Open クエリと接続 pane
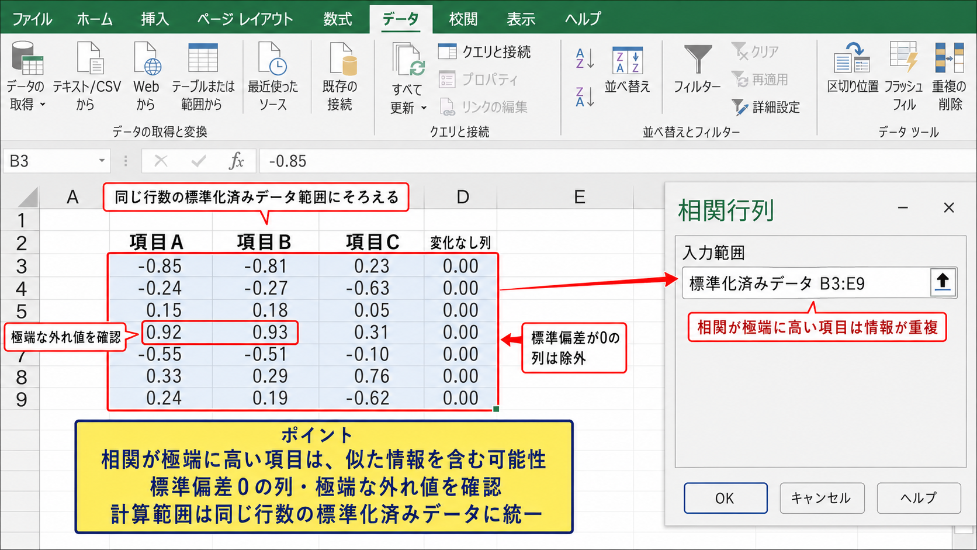 (484, 52)
